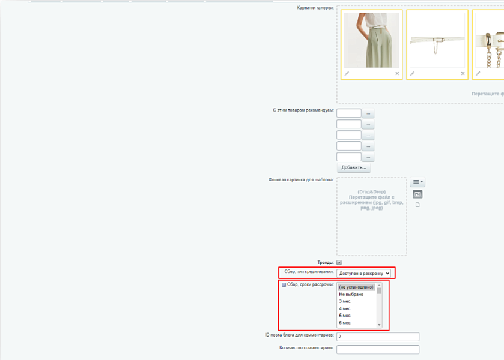504x360 pixels.
Task: Click the file upload icon for background image
Action: (417, 205)
